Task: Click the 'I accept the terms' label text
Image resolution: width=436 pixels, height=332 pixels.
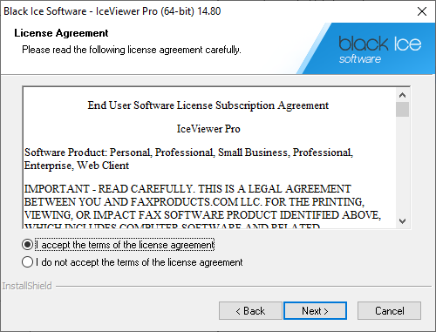Action: [x=125, y=245]
